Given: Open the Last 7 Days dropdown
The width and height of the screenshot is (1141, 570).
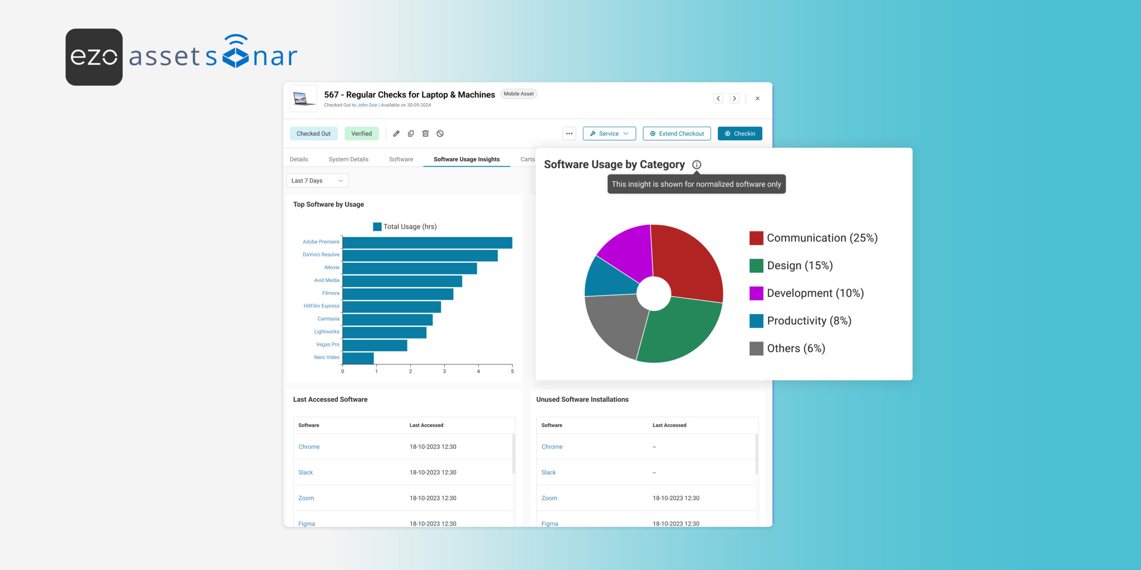Looking at the screenshot, I should point(317,181).
